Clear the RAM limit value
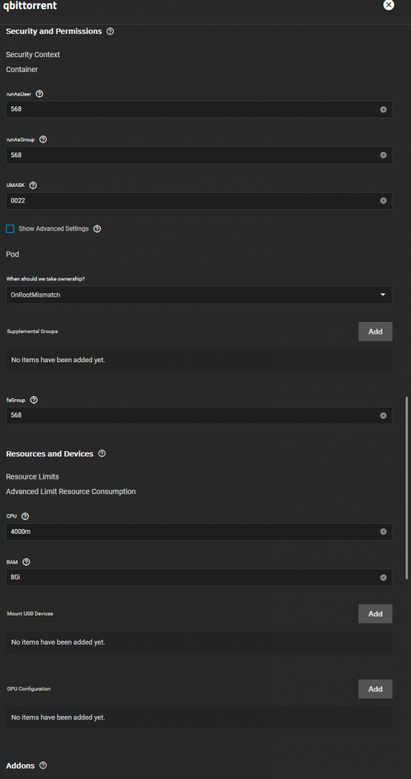Screen dimensions: 411x779 pyautogui.click(x=383, y=577)
